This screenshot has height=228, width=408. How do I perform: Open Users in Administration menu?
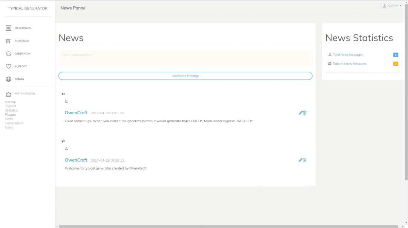9,127
